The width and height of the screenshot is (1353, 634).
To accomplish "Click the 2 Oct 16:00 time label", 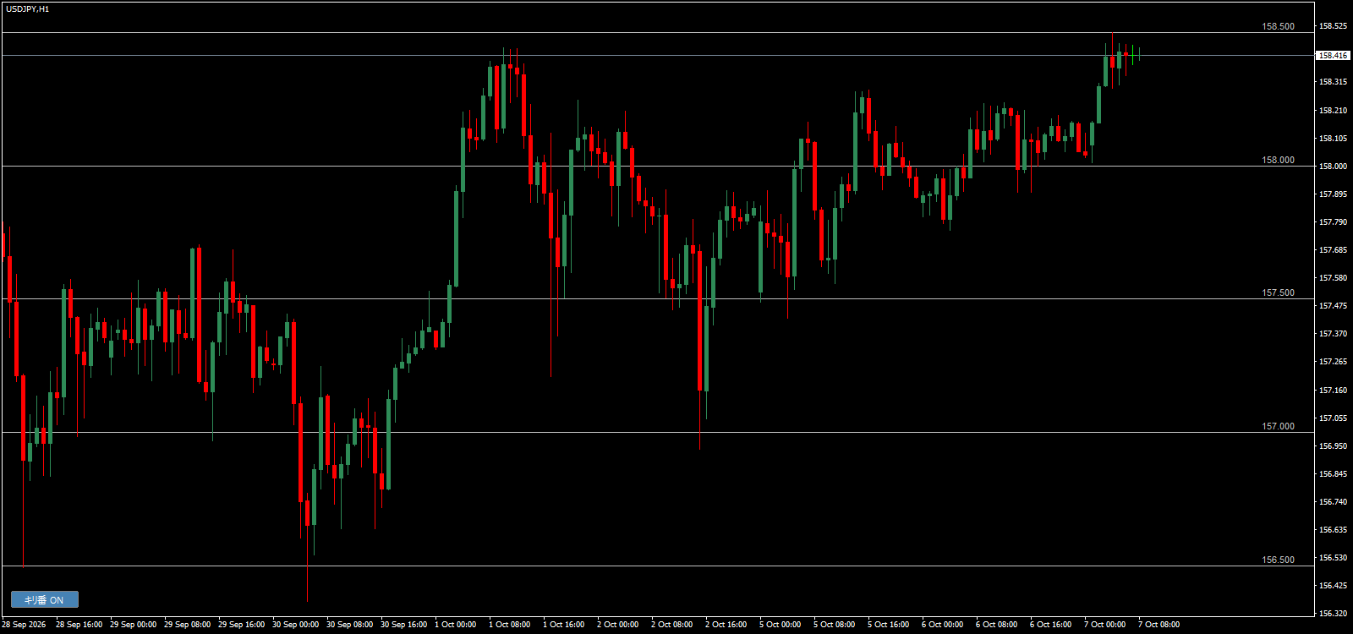I will (726, 625).
